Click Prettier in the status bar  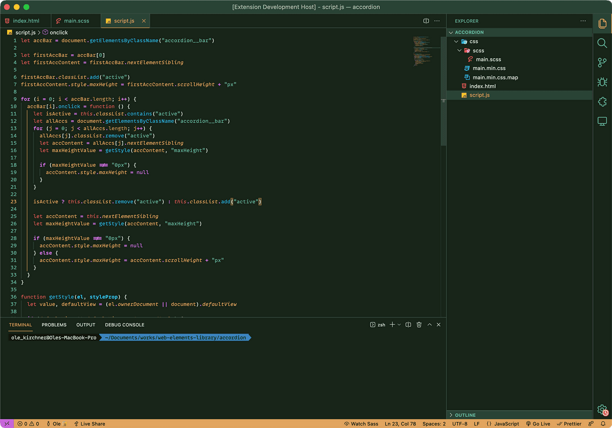(x=569, y=424)
